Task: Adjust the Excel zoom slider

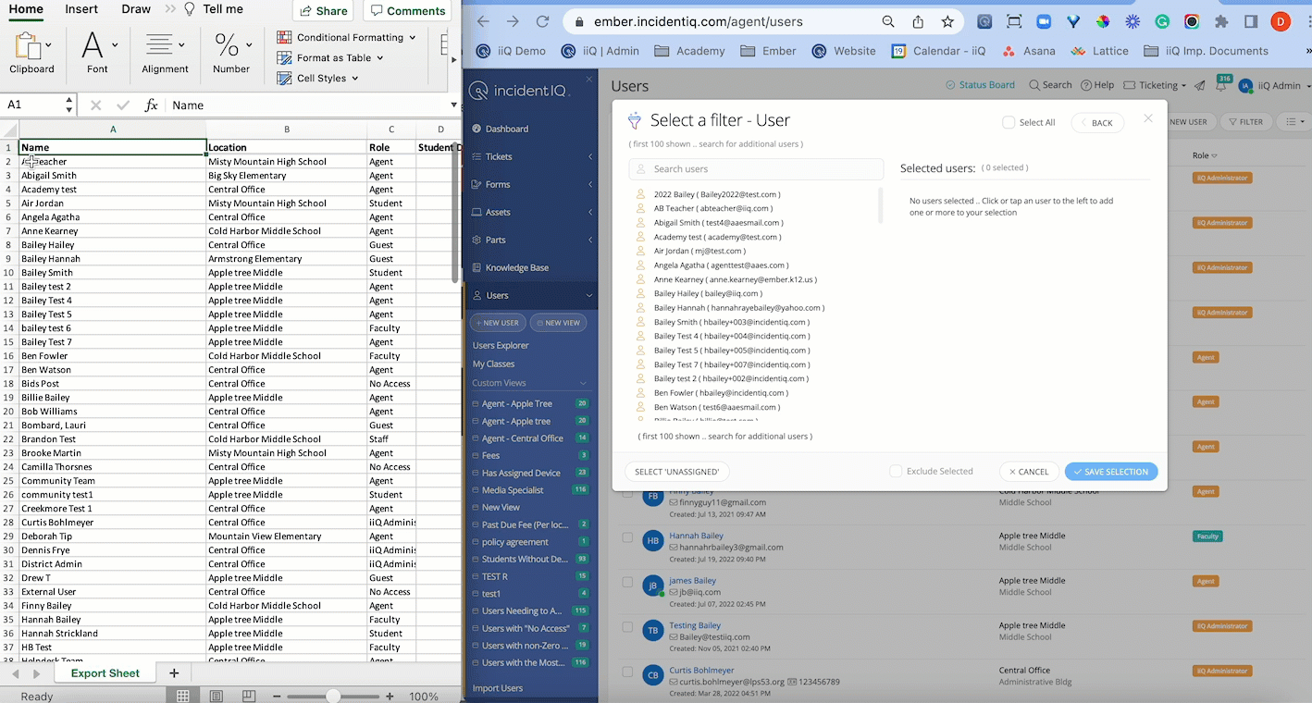Action: 332,696
